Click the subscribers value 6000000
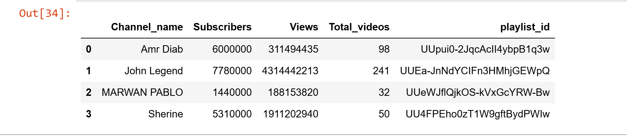627x137 pixels. click(232, 49)
